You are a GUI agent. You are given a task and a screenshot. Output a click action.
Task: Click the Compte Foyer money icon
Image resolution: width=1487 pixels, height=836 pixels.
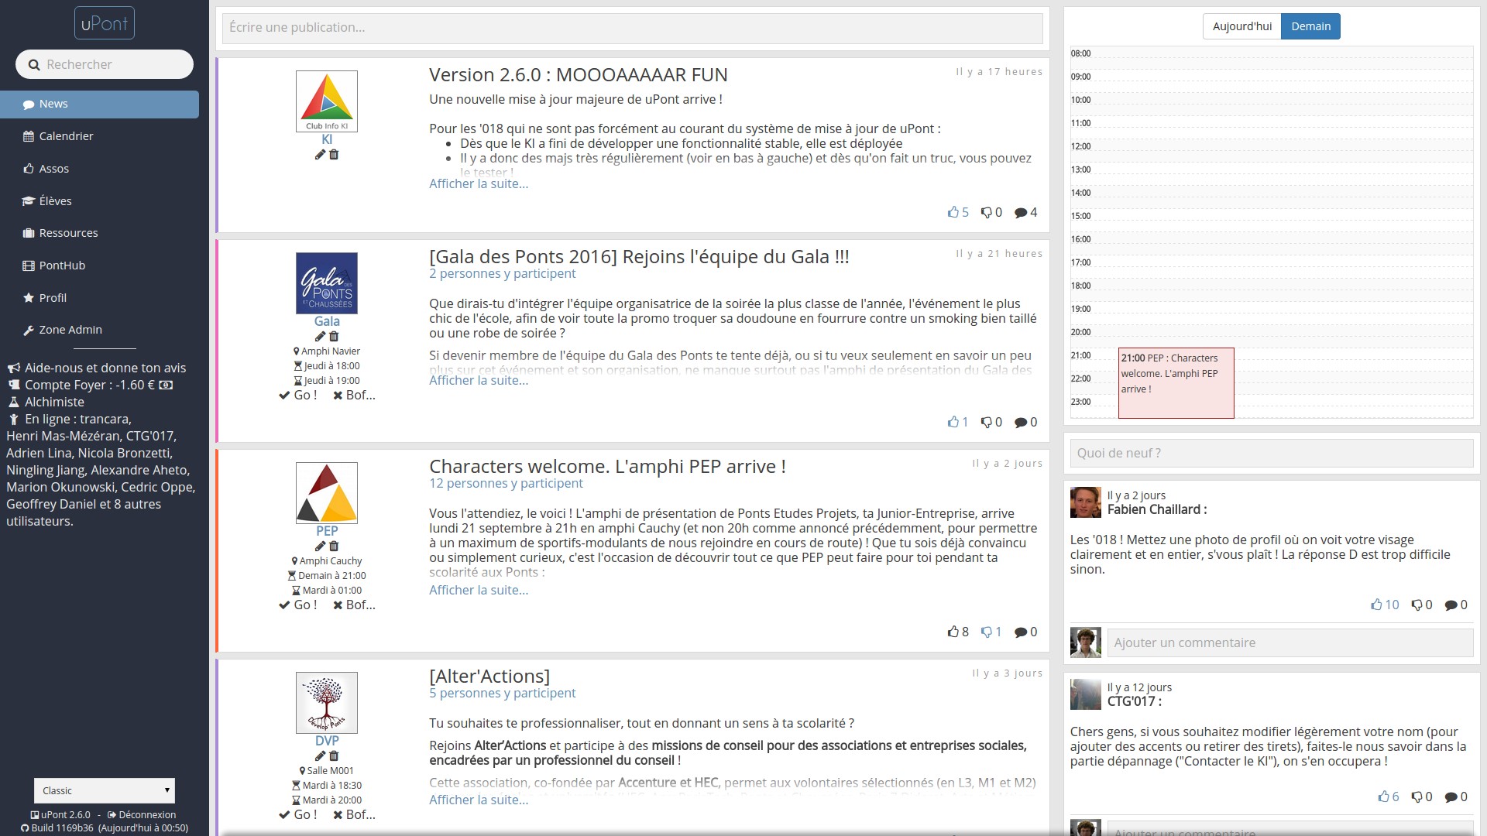click(x=166, y=385)
